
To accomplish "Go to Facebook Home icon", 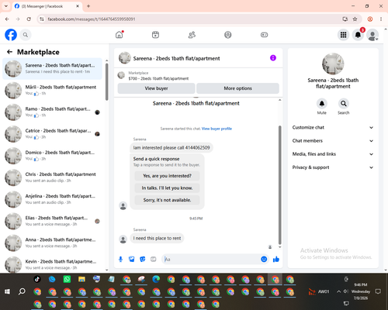I will tap(120, 35).
